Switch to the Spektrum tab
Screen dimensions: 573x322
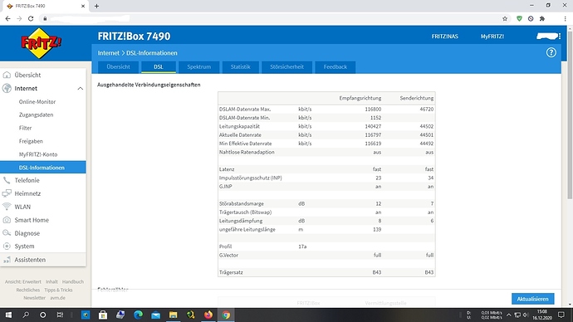(x=198, y=67)
